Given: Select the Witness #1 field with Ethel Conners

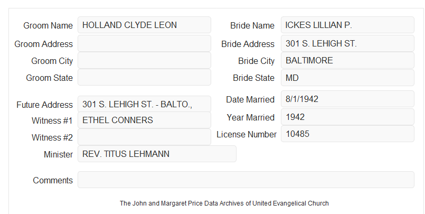Looking at the screenshot, I should point(144,120).
